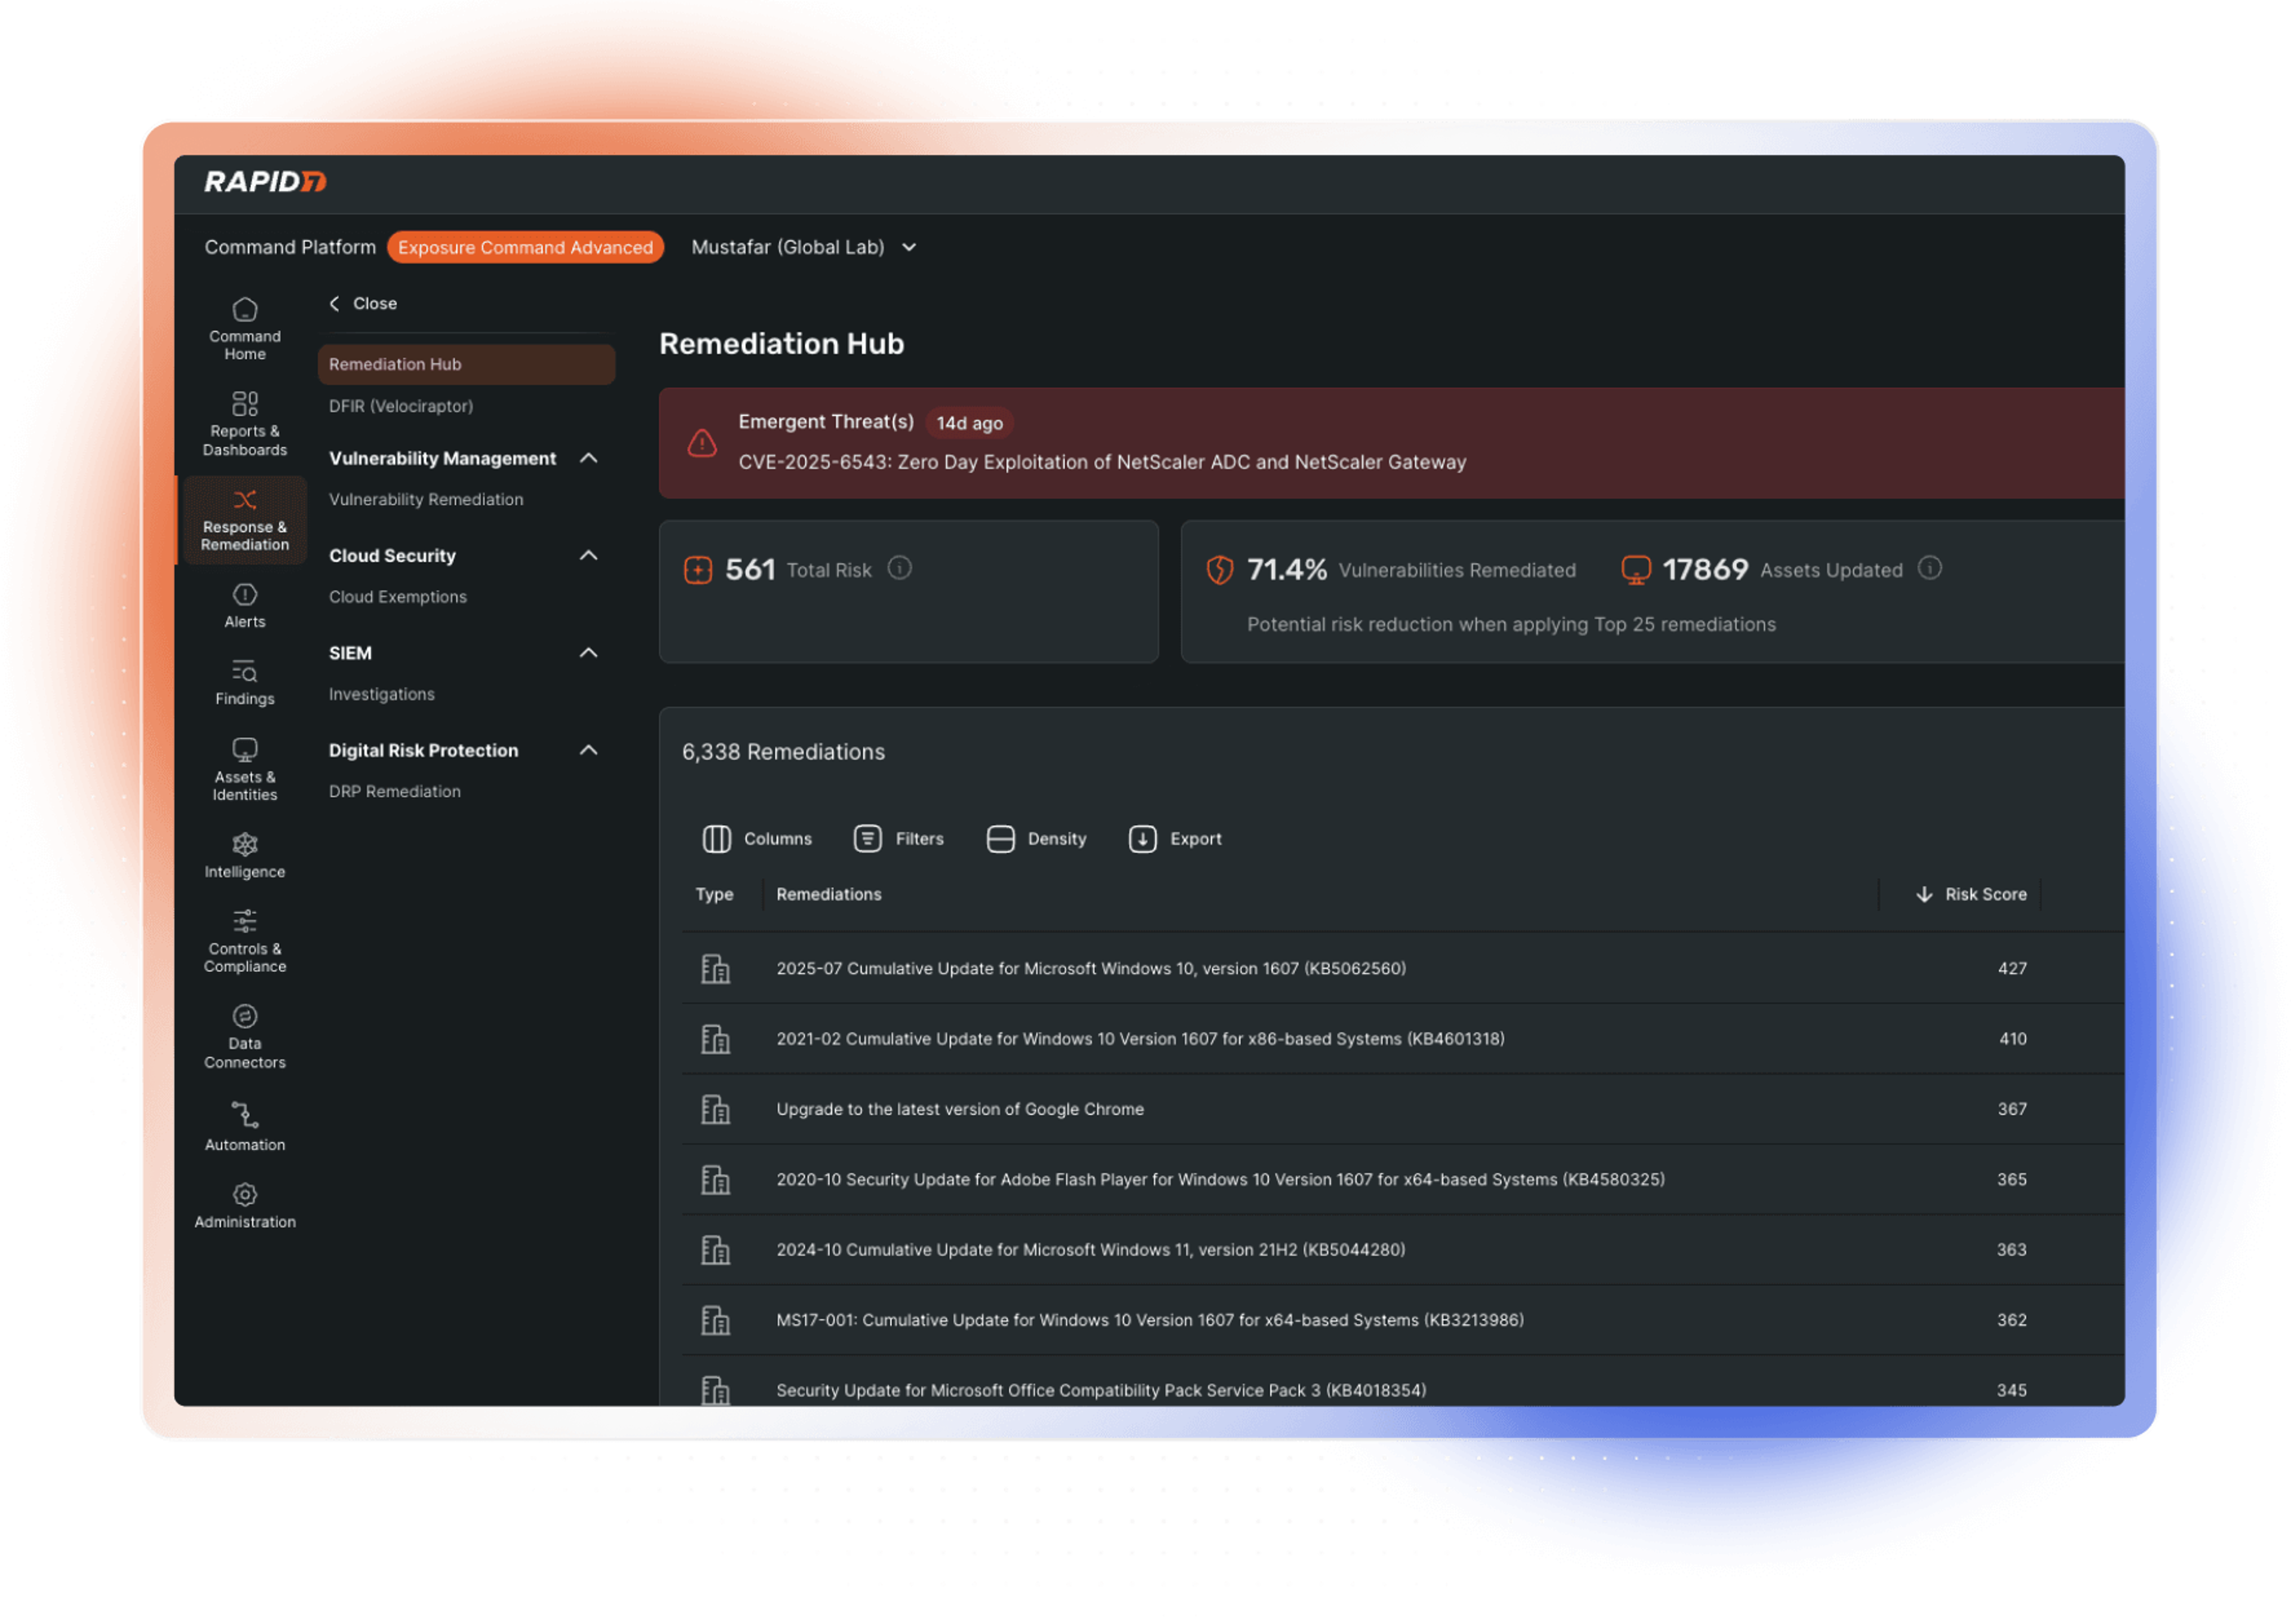This screenshot has width=2291, height=1624.
Task: Click the Remediations column header
Action: pos(829,895)
